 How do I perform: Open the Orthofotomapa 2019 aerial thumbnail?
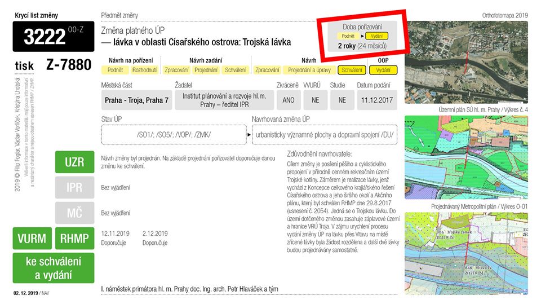[467, 63]
